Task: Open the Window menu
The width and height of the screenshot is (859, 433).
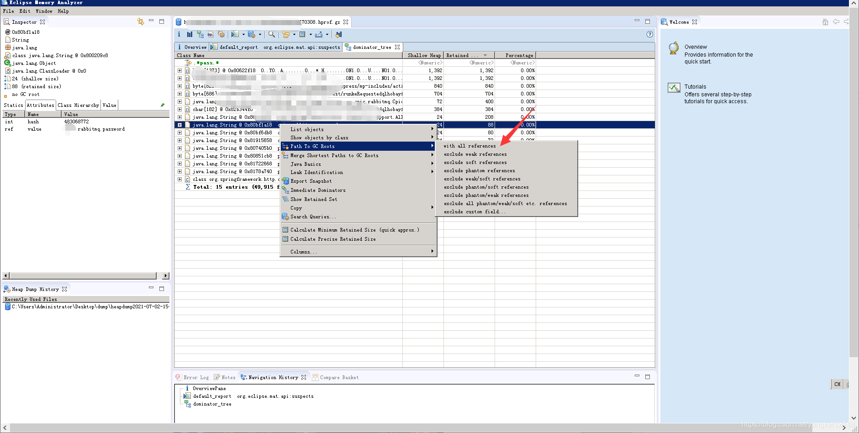Action: coord(44,11)
